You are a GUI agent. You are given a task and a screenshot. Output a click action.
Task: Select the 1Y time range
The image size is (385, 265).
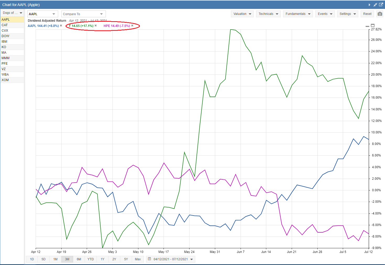[102, 259]
